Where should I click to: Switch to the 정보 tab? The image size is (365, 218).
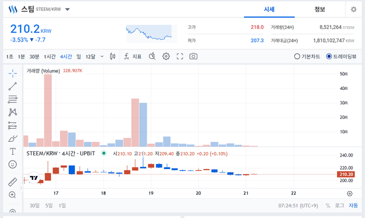coord(319,10)
